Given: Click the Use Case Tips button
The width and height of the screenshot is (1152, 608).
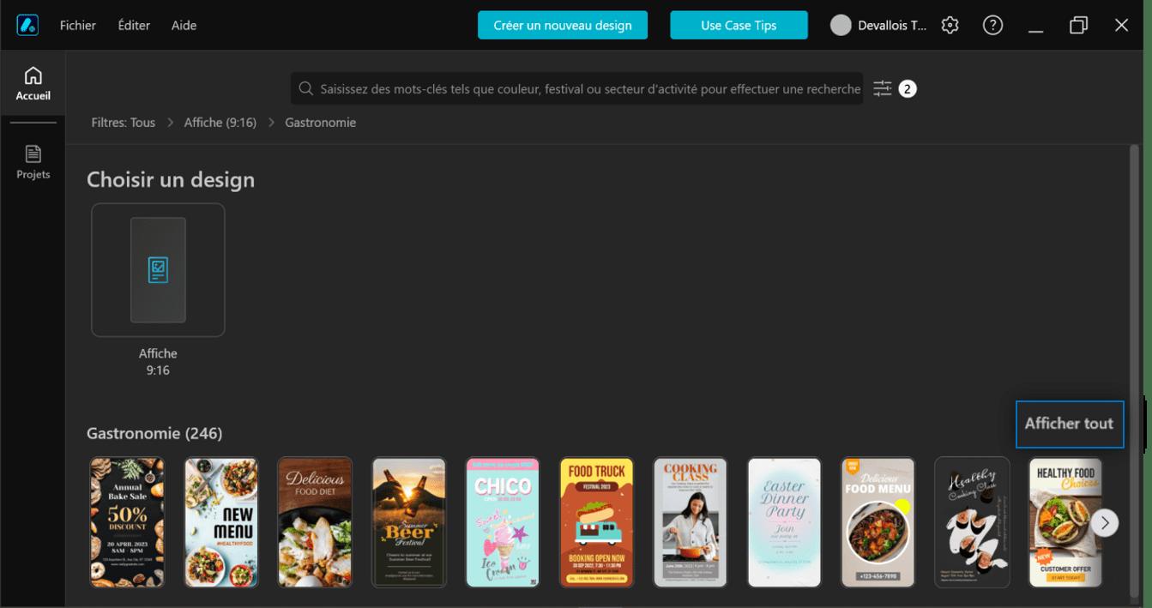Looking at the screenshot, I should [739, 25].
